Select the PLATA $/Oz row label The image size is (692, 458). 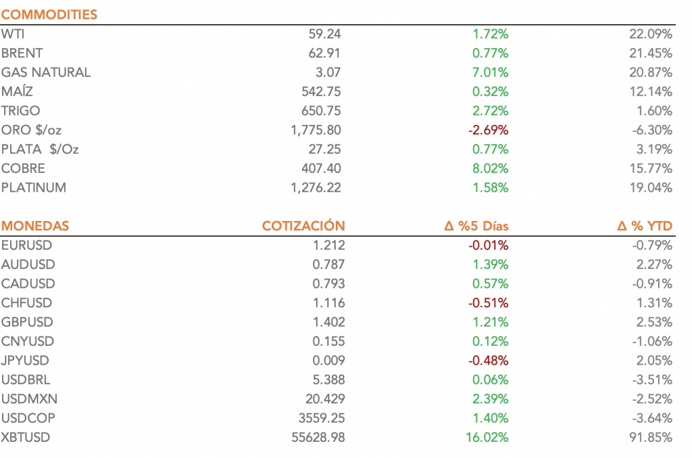40,149
